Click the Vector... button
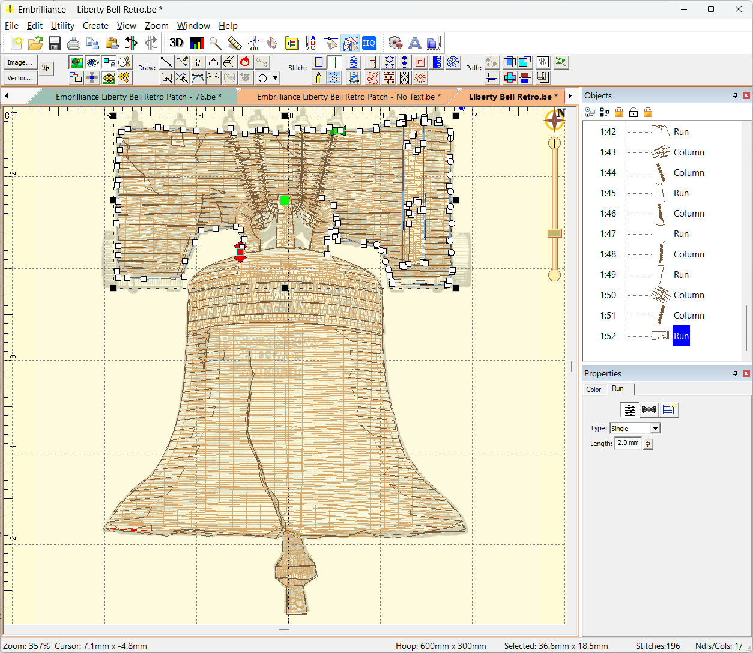This screenshot has width=753, height=653. pyautogui.click(x=20, y=78)
